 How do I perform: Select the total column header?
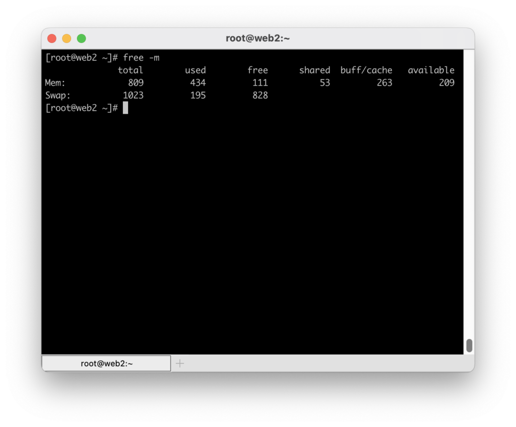coord(130,70)
